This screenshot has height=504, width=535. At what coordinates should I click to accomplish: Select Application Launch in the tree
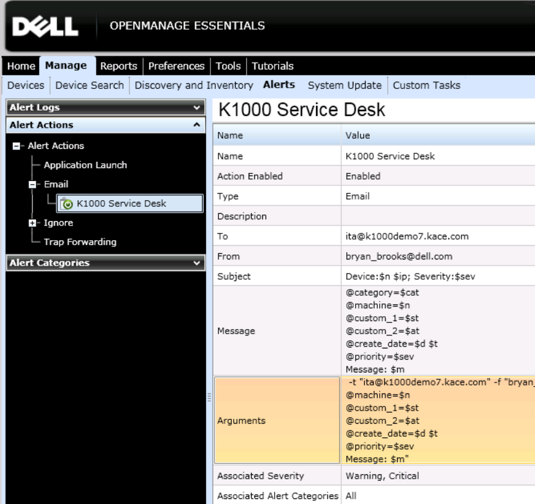point(85,166)
